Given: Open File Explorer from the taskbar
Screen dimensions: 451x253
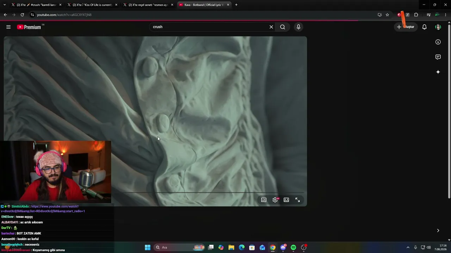Looking at the screenshot, I should 231,247.
